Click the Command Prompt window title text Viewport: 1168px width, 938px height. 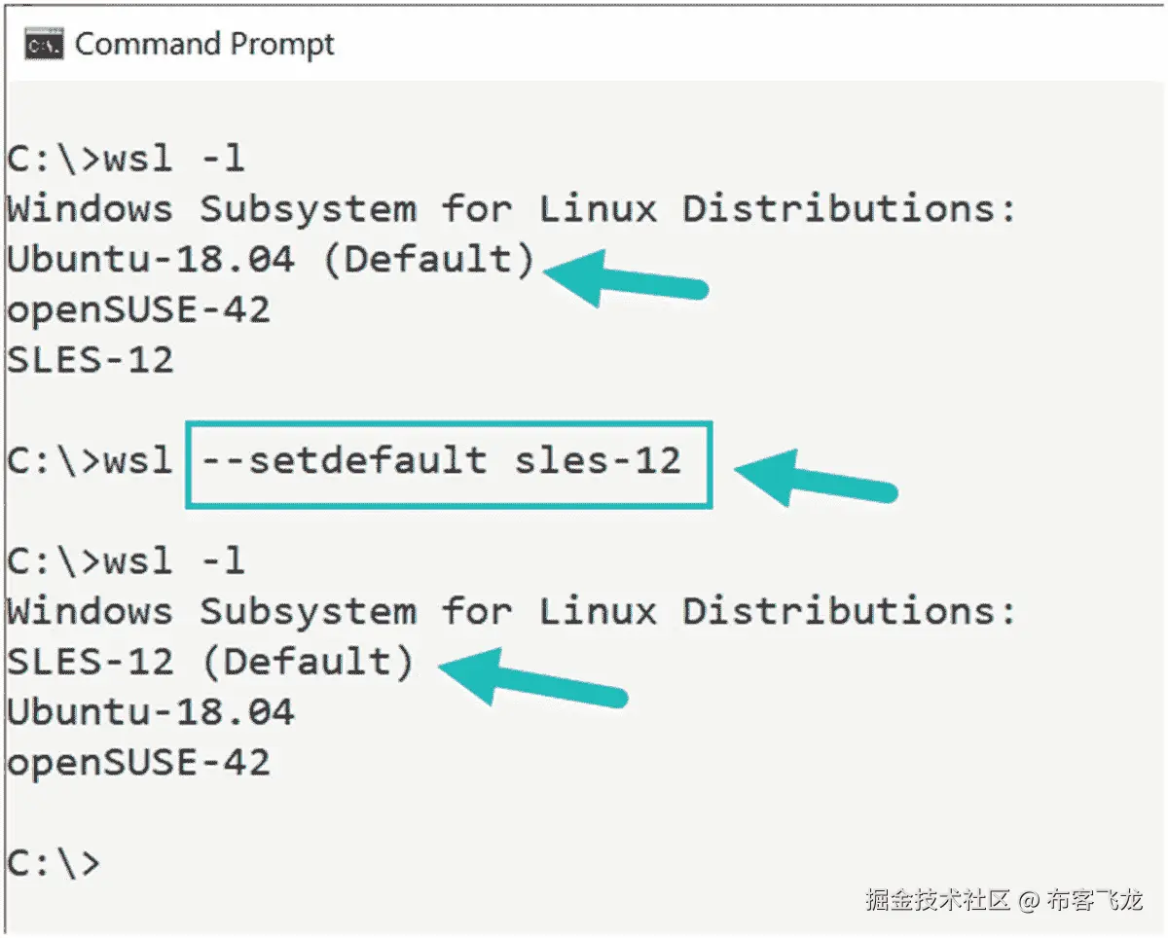point(204,45)
